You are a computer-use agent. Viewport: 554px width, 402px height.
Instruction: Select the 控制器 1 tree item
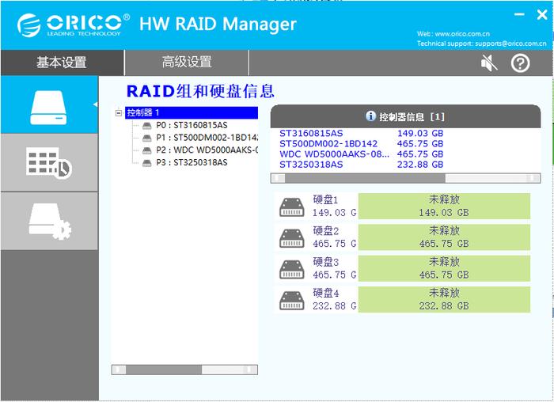pyautogui.click(x=192, y=112)
